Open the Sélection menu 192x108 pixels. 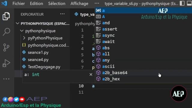[x=57, y=3]
